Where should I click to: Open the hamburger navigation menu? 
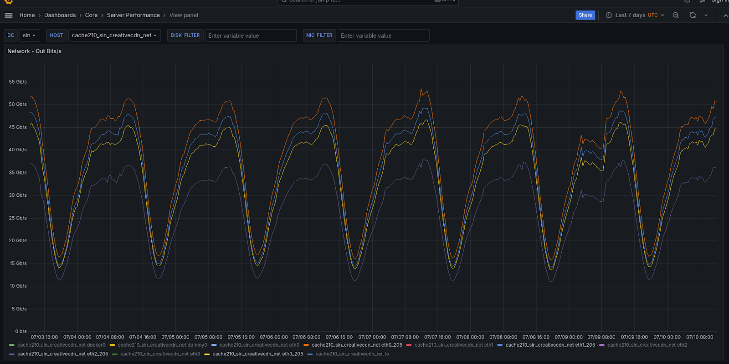pyautogui.click(x=8, y=15)
